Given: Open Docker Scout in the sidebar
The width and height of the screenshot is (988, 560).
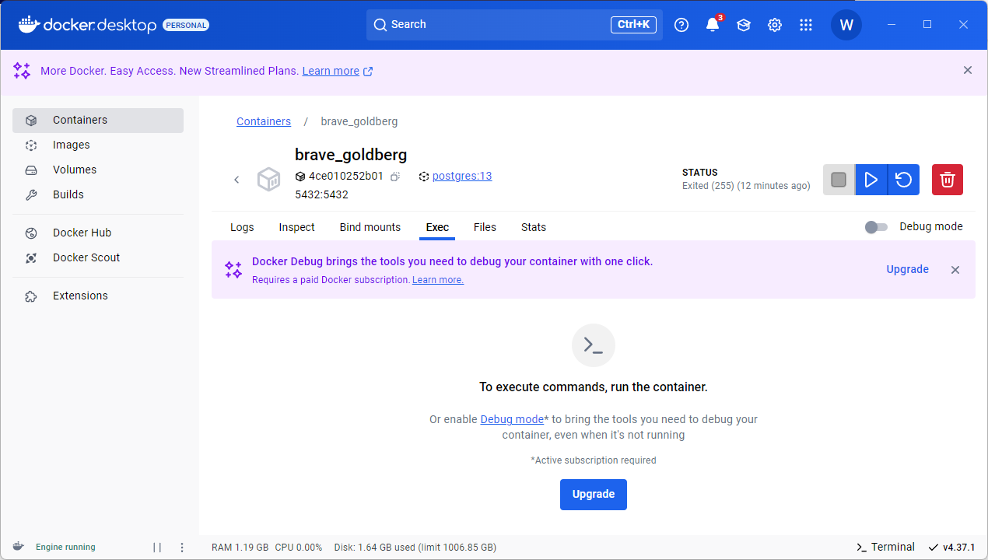Looking at the screenshot, I should pyautogui.click(x=98, y=258).
